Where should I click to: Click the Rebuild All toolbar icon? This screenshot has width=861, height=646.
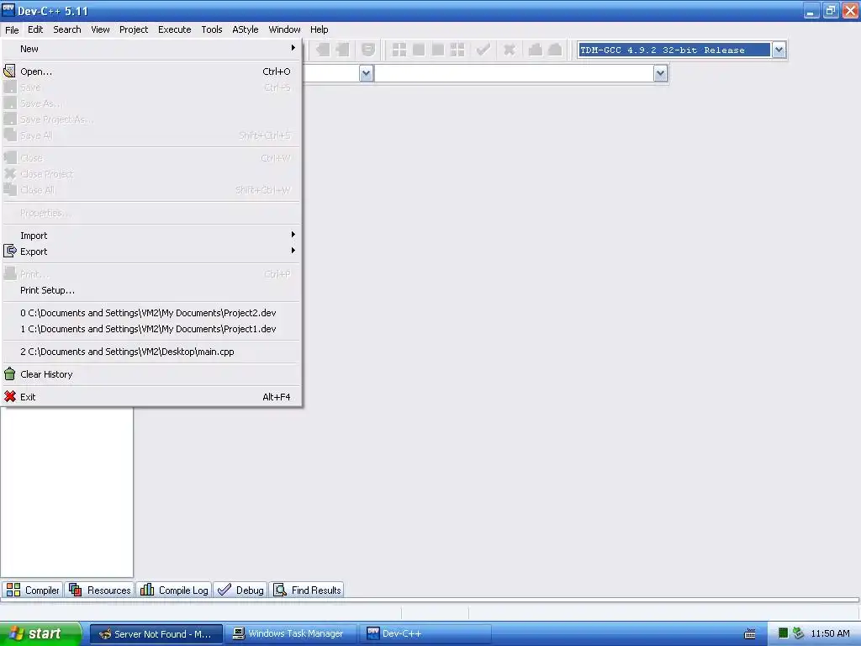pyautogui.click(x=457, y=50)
